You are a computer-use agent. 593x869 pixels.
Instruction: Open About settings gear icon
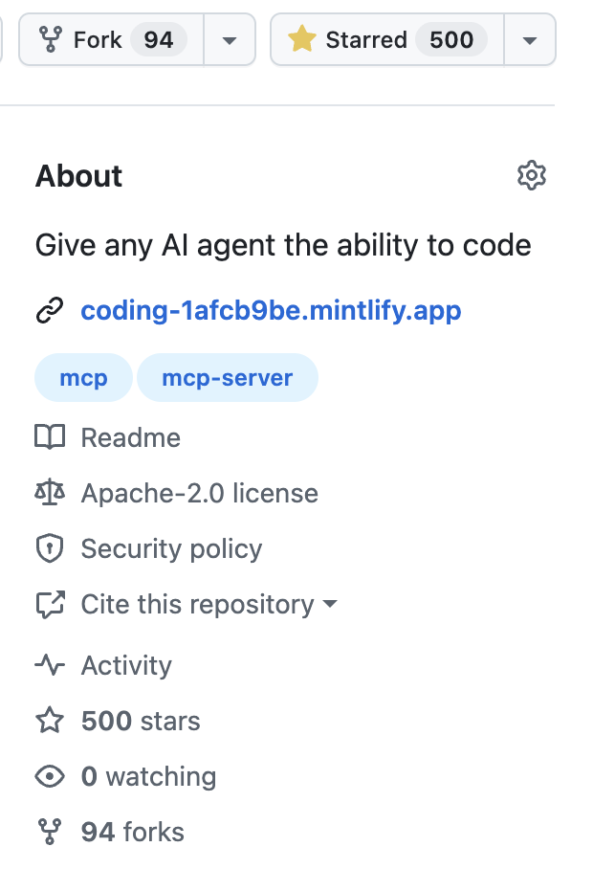coord(532,176)
